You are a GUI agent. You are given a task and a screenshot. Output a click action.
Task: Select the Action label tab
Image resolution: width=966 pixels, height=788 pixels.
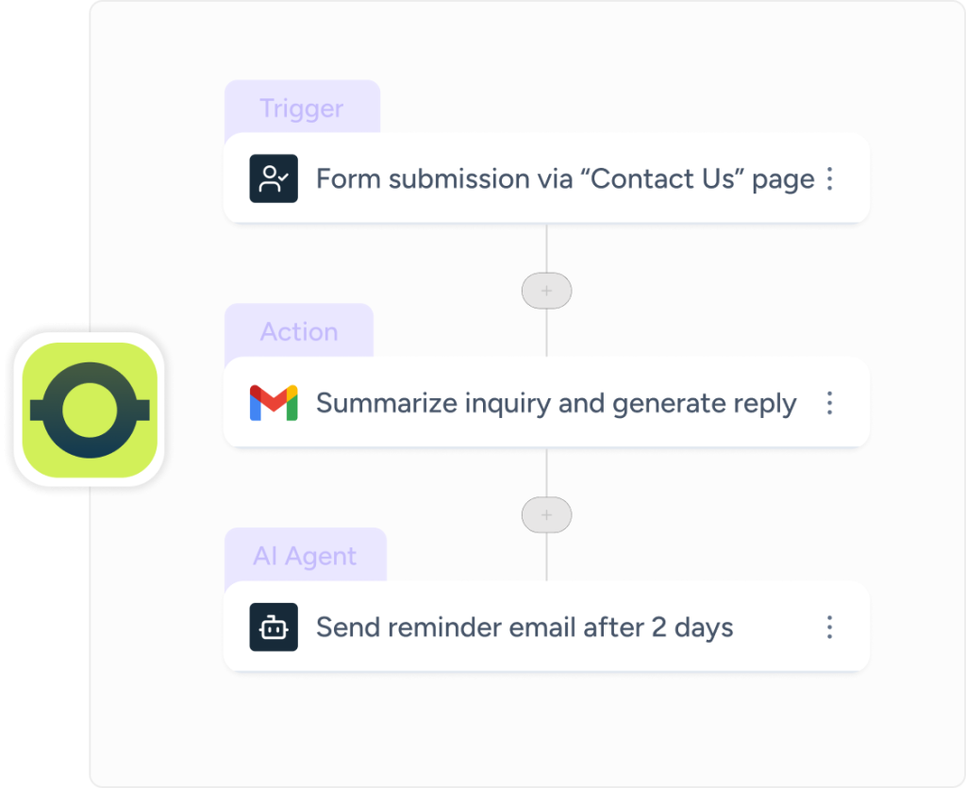click(298, 331)
